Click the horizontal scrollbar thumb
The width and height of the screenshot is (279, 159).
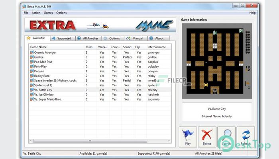90,141
